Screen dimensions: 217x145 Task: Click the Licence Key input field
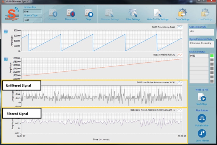point(32,12)
